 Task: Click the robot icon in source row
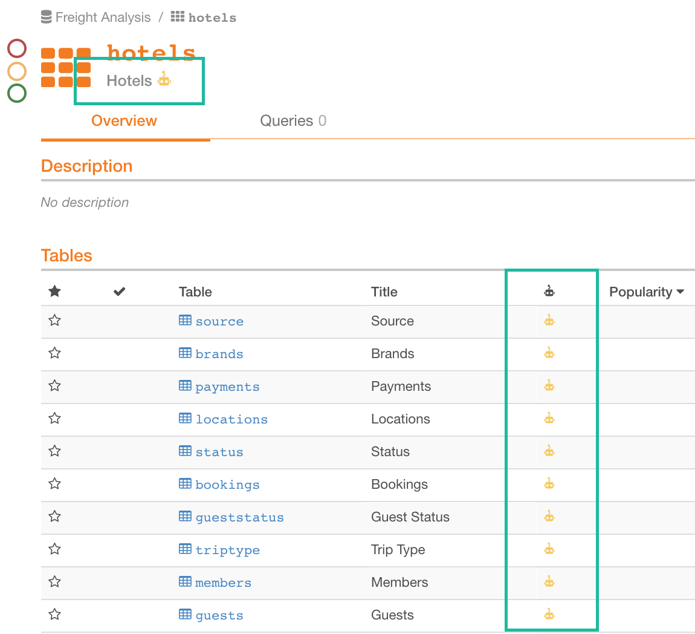pos(549,321)
